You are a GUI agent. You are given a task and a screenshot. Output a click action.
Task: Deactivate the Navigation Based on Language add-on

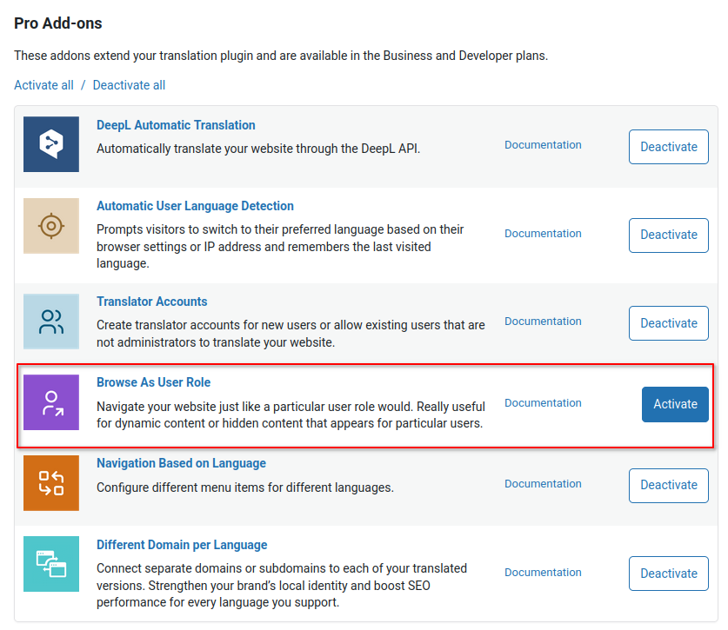[668, 485]
